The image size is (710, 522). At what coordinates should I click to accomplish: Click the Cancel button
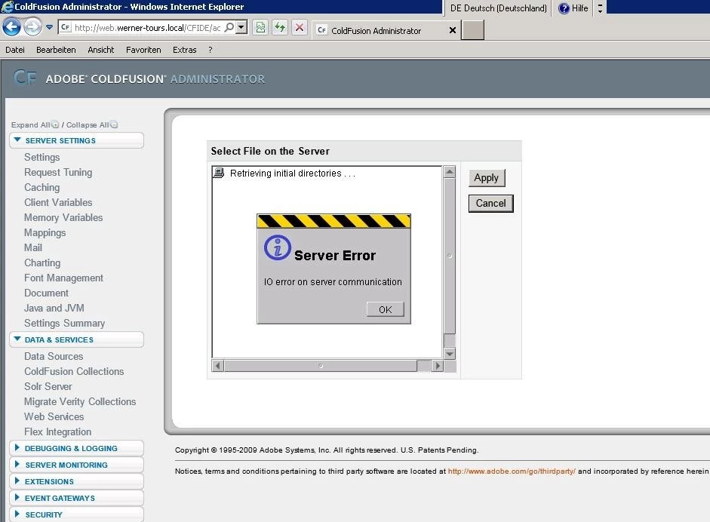[491, 203]
